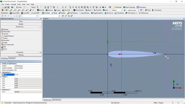Open the File menu

3,4
